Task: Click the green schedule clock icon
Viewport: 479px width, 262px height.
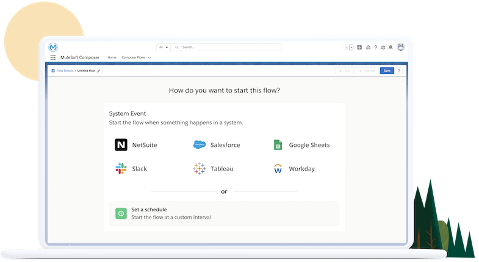Action: pos(121,213)
